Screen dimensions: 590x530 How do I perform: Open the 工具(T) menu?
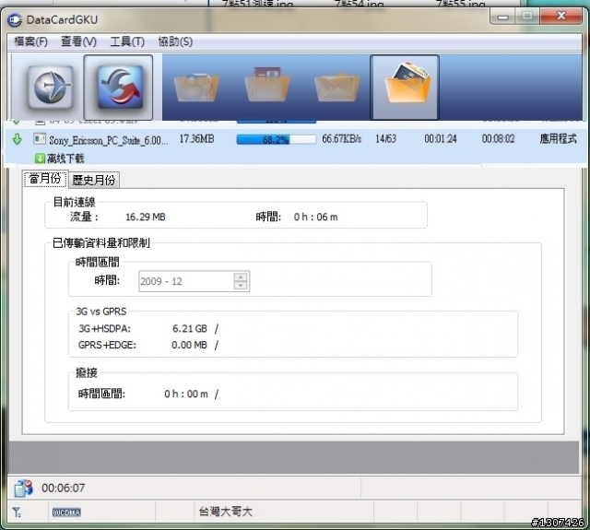(127, 41)
